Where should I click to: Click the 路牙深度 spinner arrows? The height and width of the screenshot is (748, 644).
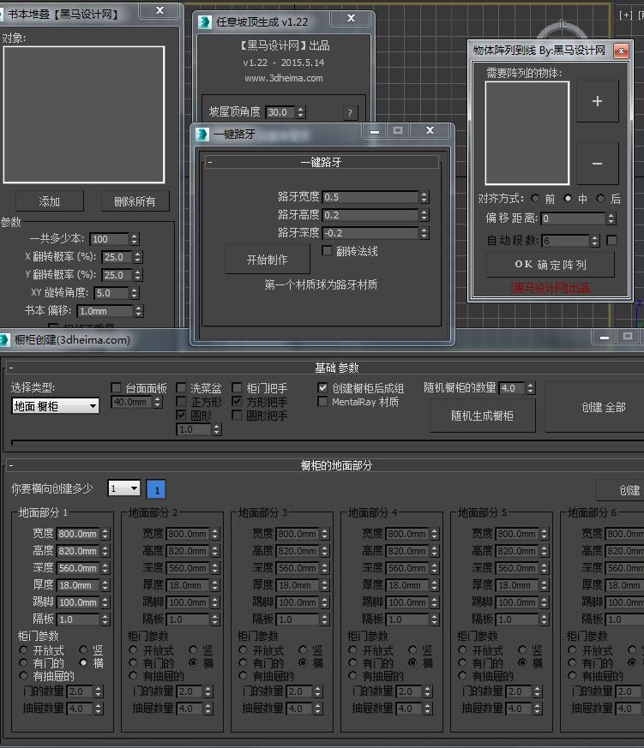pyautogui.click(x=424, y=233)
